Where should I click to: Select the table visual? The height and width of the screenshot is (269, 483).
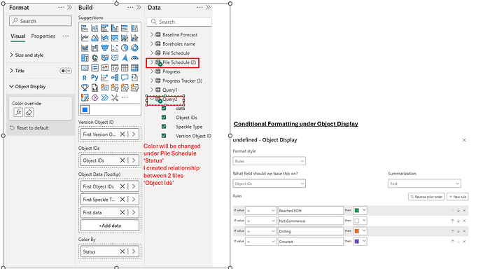tap(125, 68)
